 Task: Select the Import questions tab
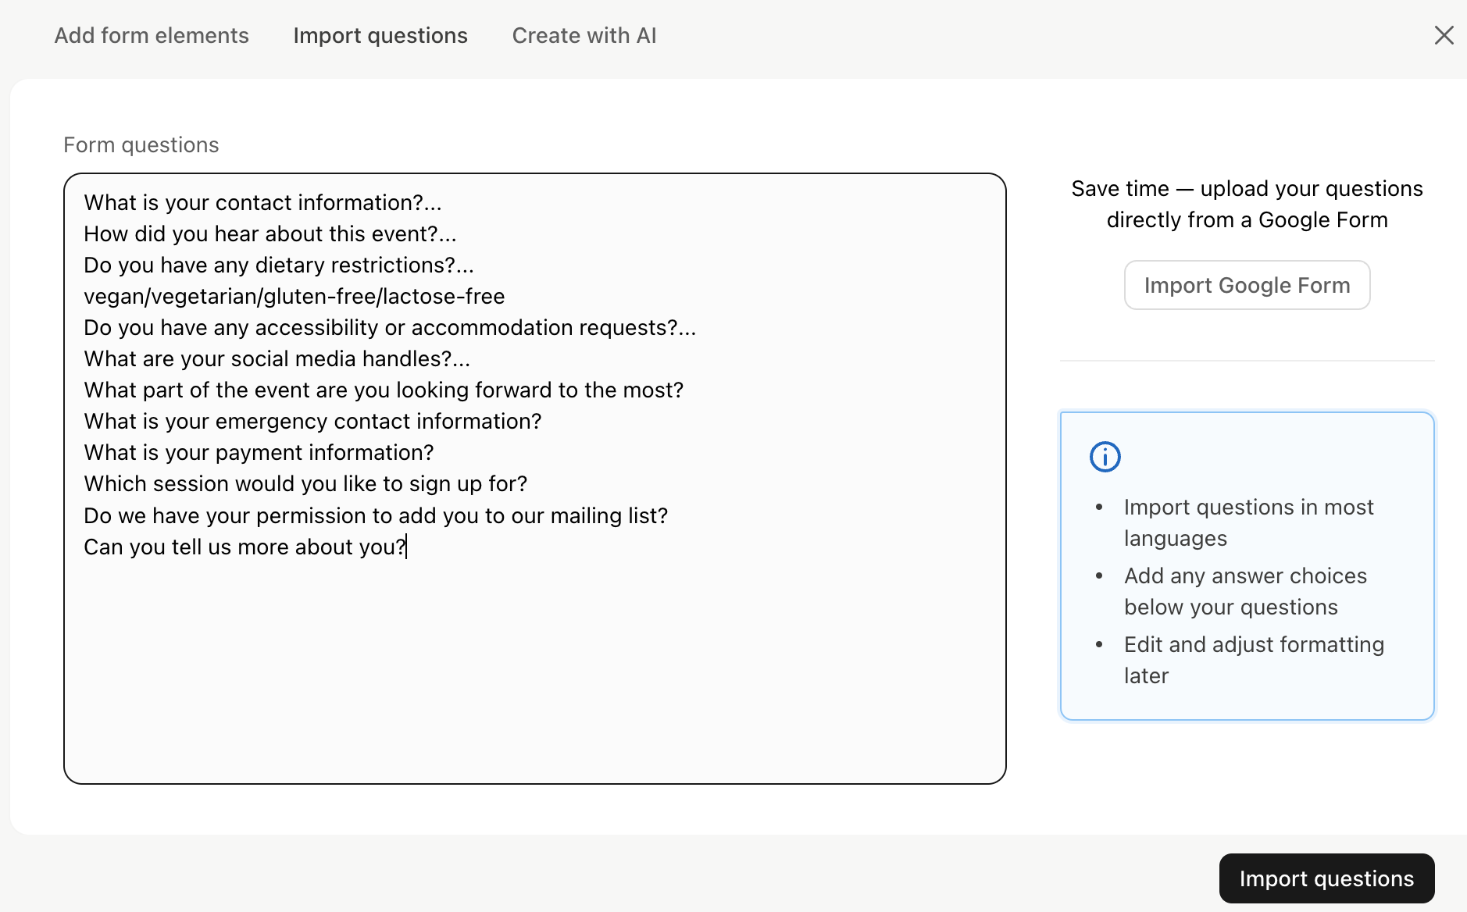[x=380, y=35]
